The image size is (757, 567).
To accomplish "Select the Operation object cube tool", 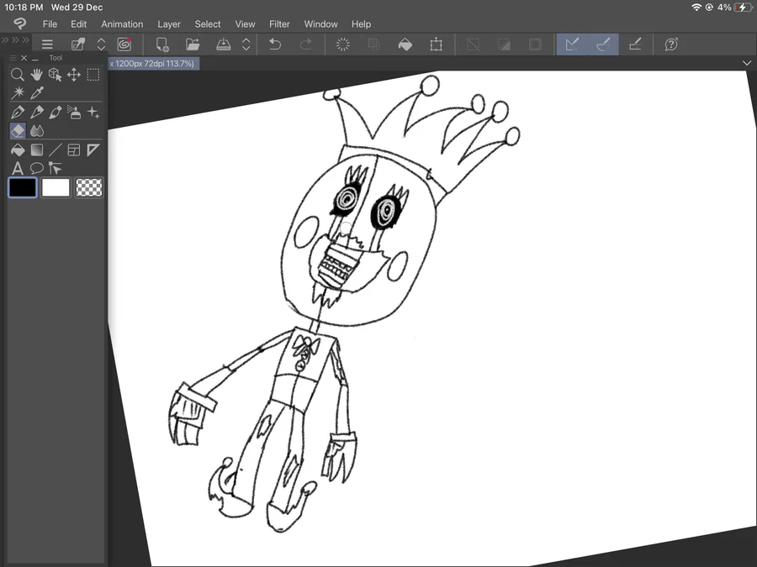I will pyautogui.click(x=55, y=74).
